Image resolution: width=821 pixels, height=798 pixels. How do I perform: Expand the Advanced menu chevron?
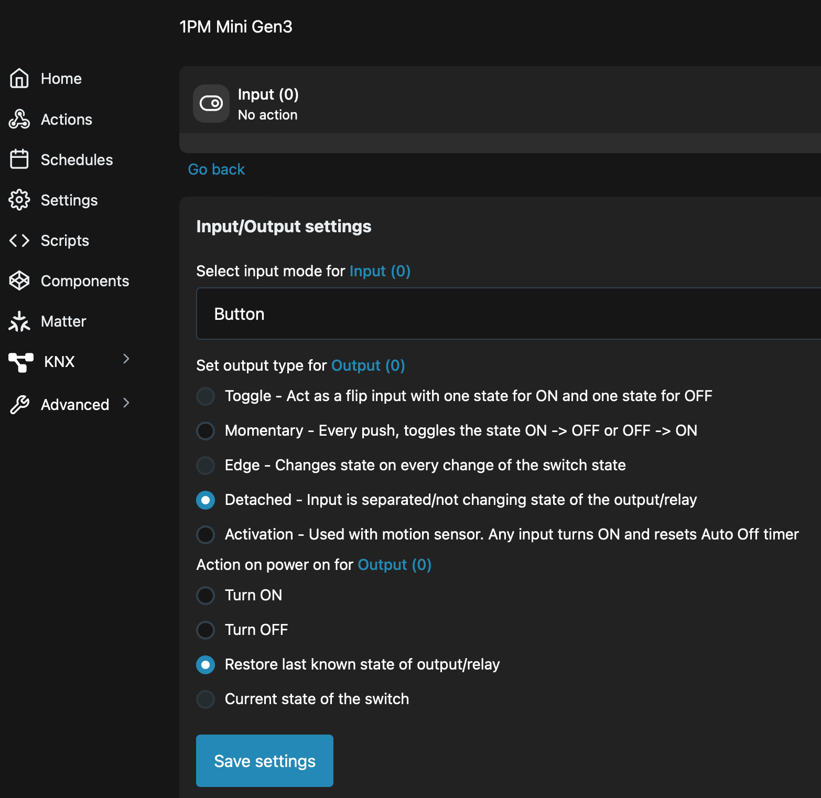coord(126,403)
